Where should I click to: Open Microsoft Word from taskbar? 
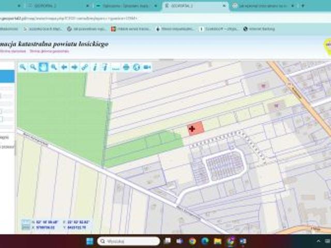point(243,241)
